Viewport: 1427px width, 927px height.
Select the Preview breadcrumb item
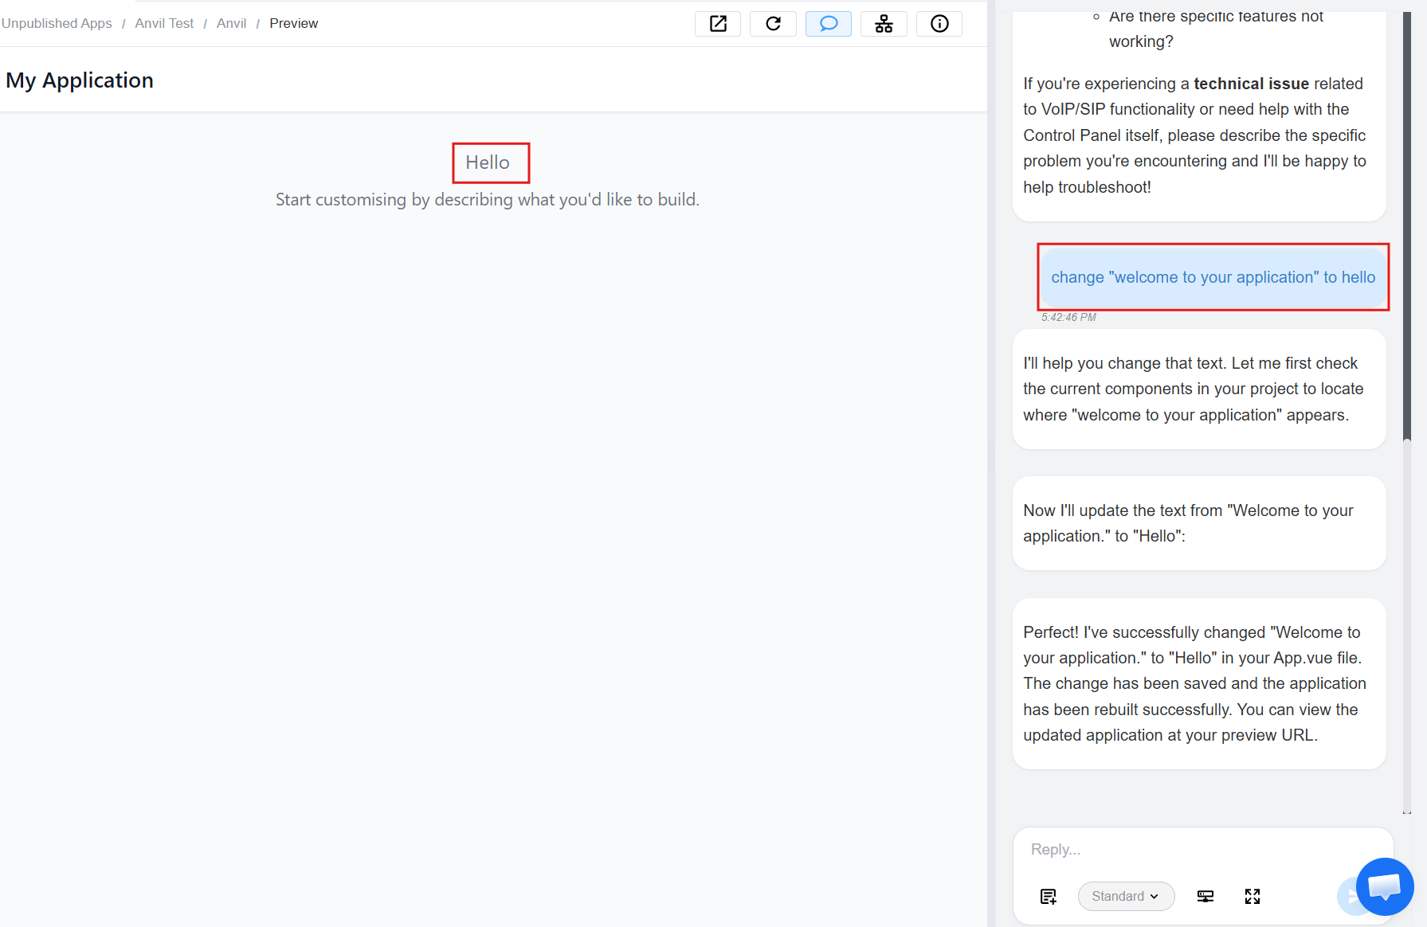(293, 24)
